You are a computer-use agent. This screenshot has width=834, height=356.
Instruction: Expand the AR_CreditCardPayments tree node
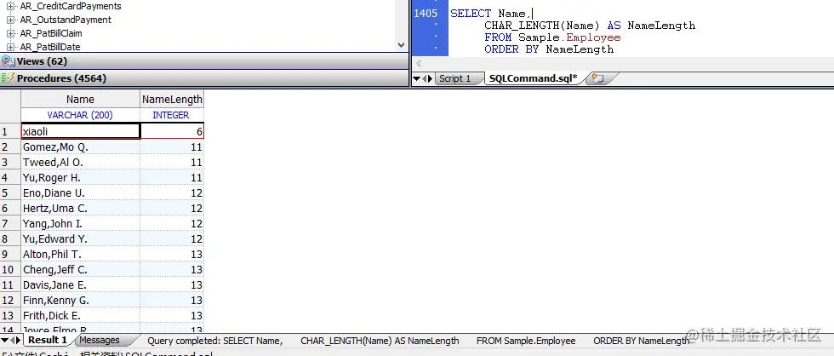click(x=10, y=6)
